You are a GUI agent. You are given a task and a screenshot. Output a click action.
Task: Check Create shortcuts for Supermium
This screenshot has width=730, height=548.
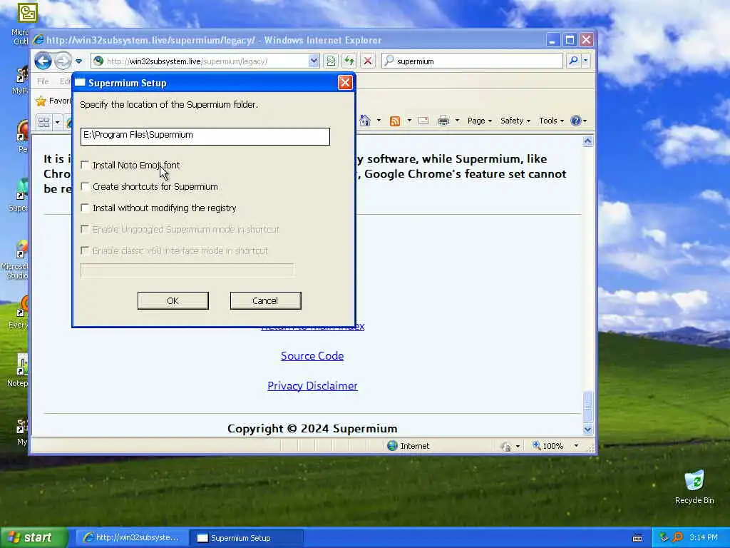[x=85, y=186]
